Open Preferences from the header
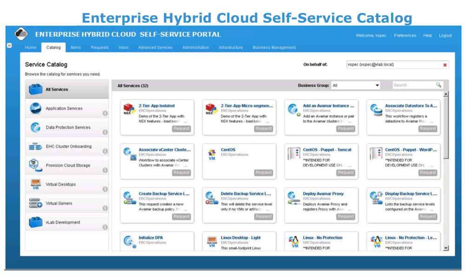465x275 pixels. click(x=405, y=35)
